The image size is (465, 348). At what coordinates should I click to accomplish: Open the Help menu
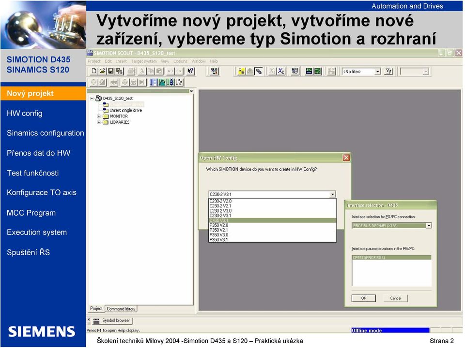(x=214, y=61)
